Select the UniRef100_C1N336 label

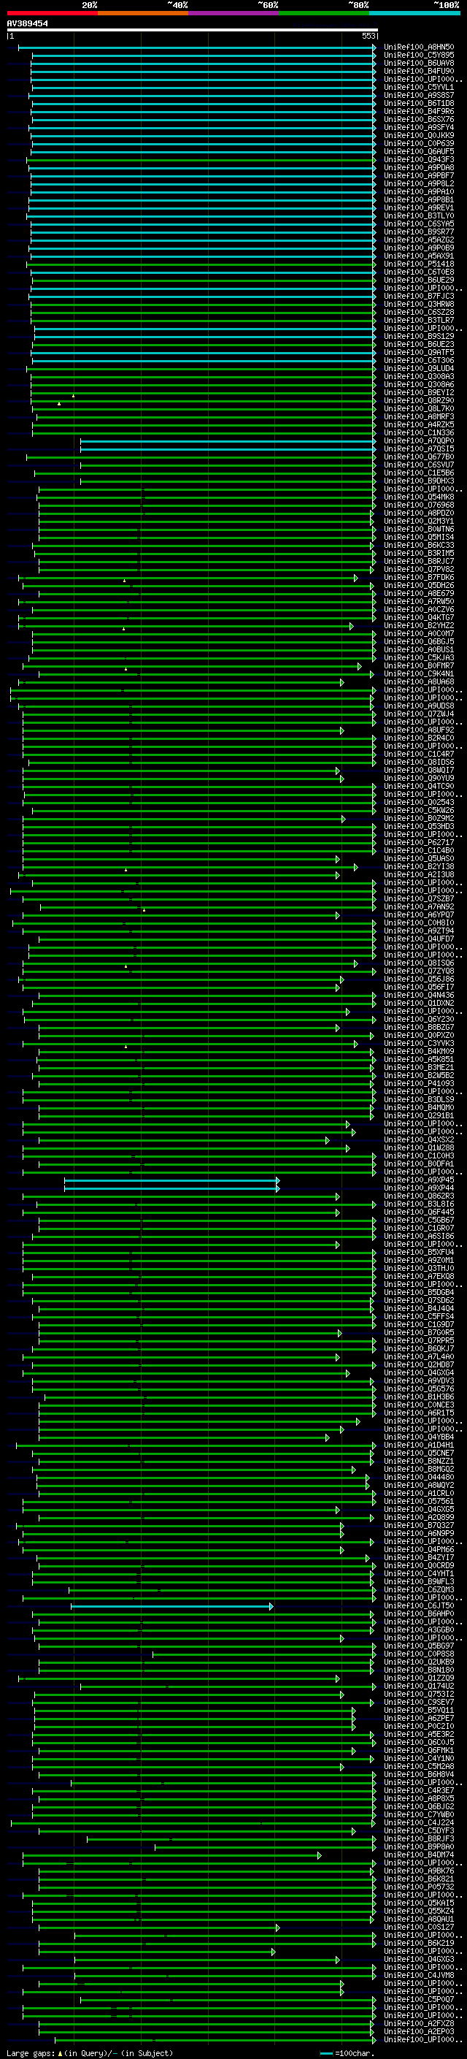coord(418,432)
